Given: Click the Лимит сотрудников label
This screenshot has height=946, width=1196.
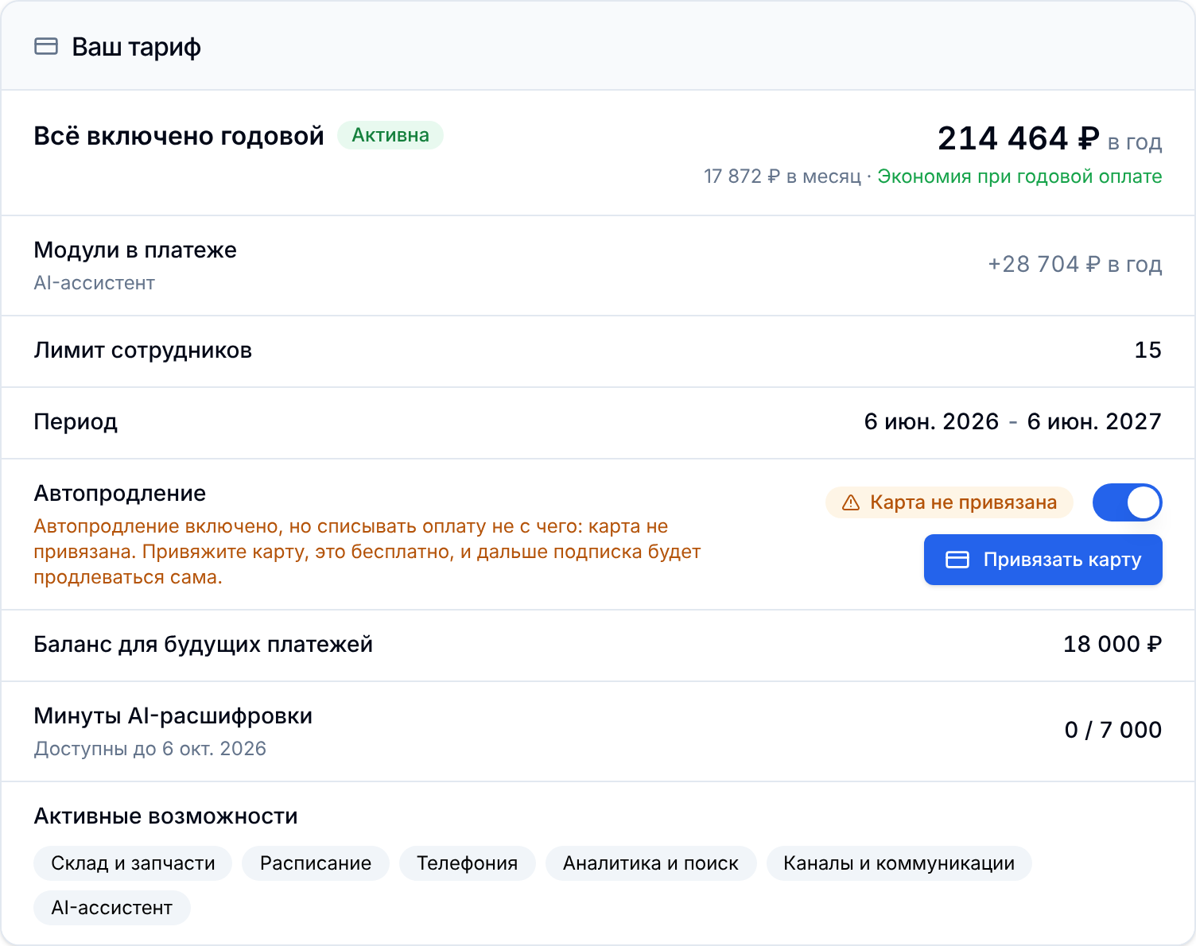Looking at the screenshot, I should (142, 351).
